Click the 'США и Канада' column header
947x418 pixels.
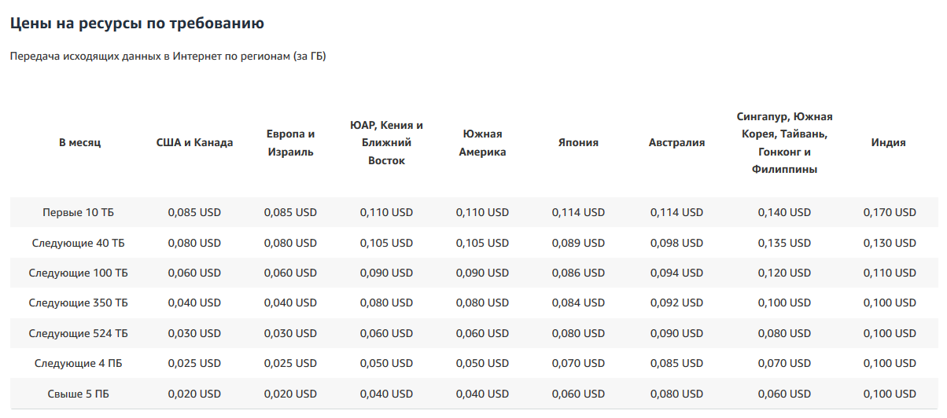(194, 142)
